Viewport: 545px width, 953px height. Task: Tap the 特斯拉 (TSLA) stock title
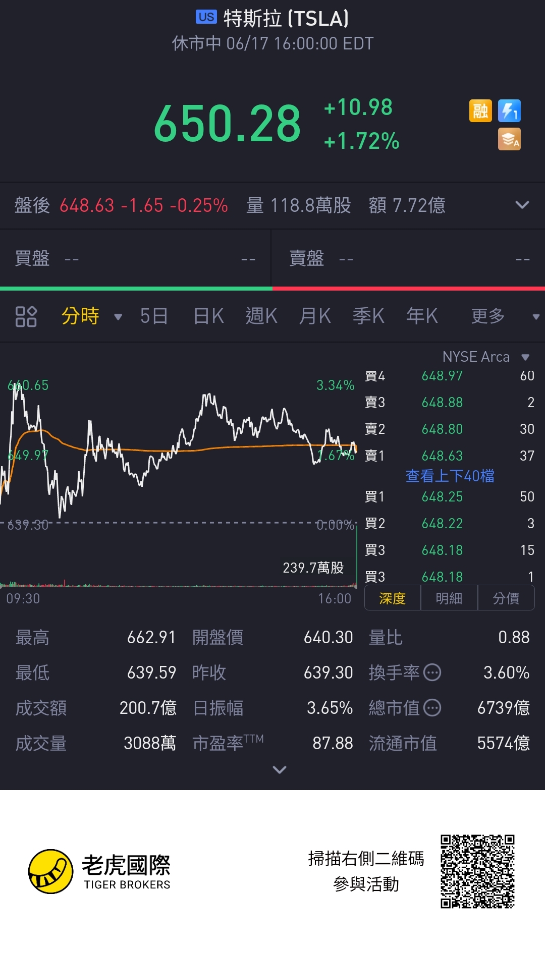(286, 19)
